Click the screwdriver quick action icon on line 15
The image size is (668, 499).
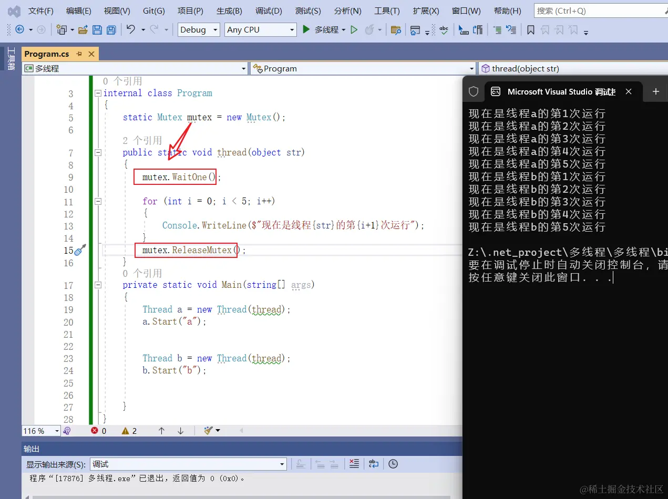[x=80, y=250]
